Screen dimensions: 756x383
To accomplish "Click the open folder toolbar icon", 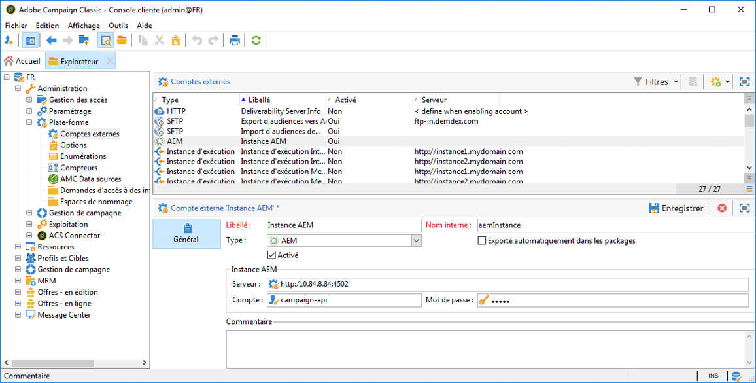I will [122, 41].
